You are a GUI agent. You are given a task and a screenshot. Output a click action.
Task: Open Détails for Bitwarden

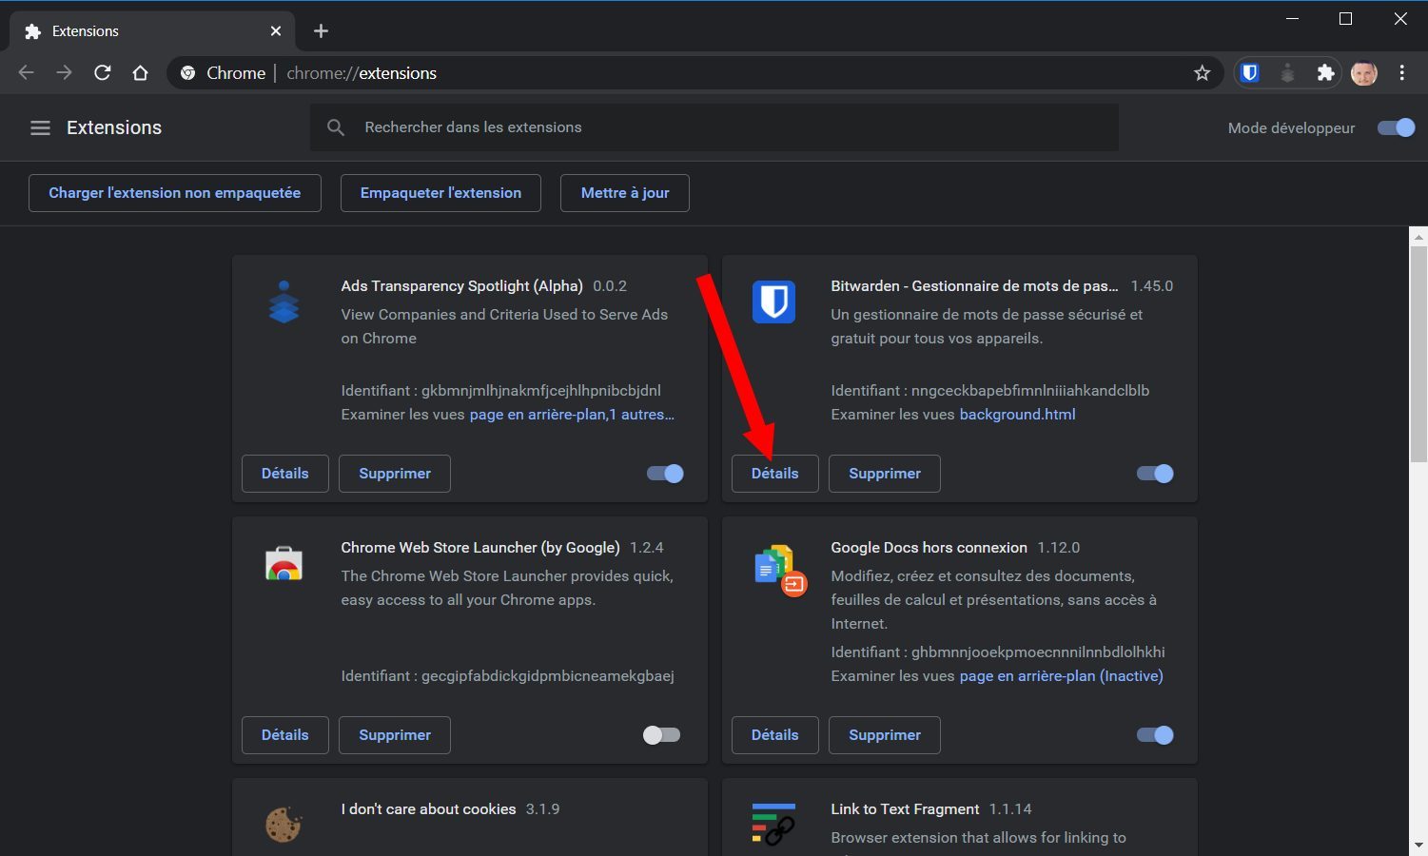point(775,474)
